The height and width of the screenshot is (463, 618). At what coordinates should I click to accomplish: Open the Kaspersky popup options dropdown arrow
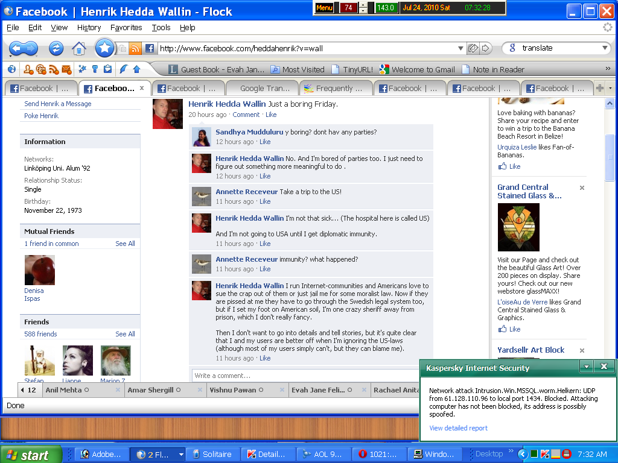587,367
